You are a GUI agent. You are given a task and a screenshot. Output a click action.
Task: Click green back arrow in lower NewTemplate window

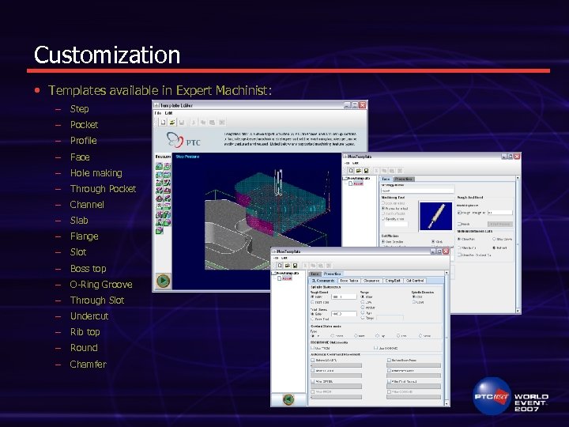point(288,399)
